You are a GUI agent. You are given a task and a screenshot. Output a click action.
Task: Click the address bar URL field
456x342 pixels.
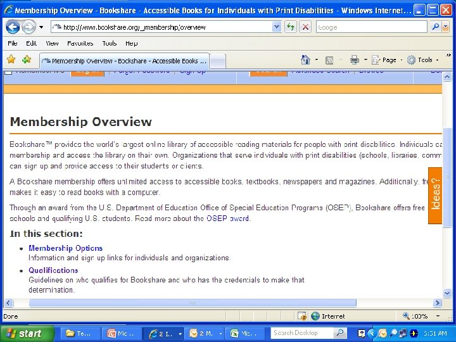coord(161,27)
